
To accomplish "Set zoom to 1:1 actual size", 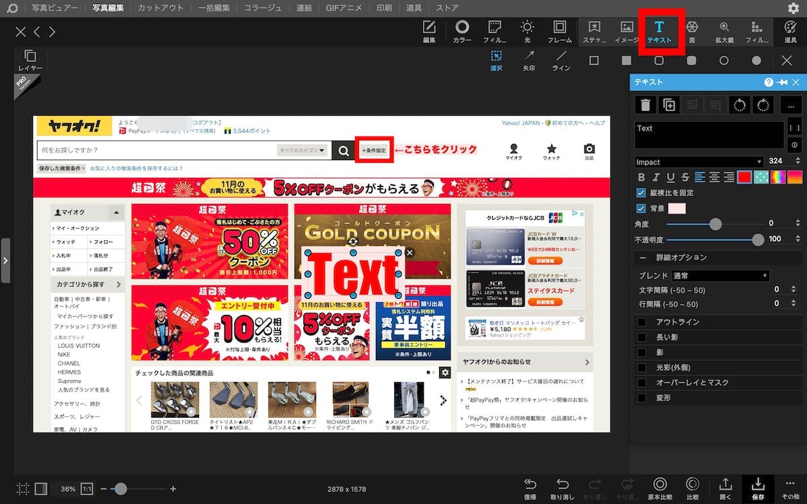I will coord(87,489).
